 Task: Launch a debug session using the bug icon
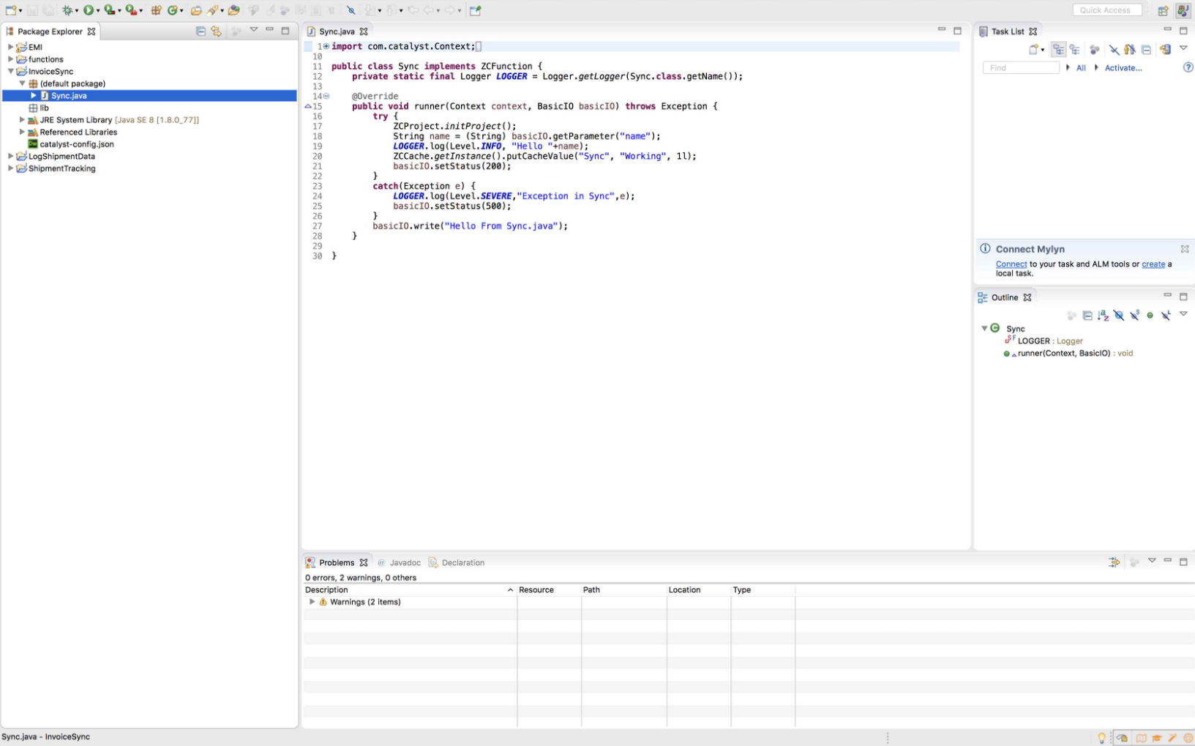tap(68, 10)
